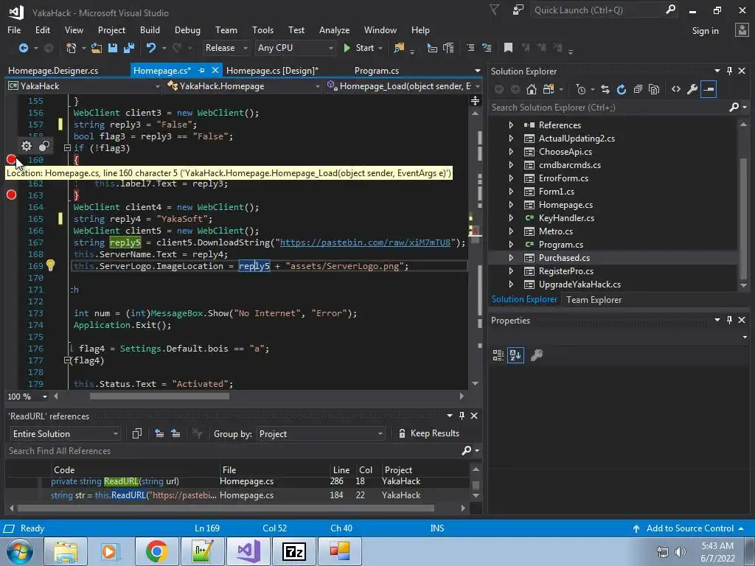Open the Build menu
This screenshot has height=566, width=755.
(150, 29)
